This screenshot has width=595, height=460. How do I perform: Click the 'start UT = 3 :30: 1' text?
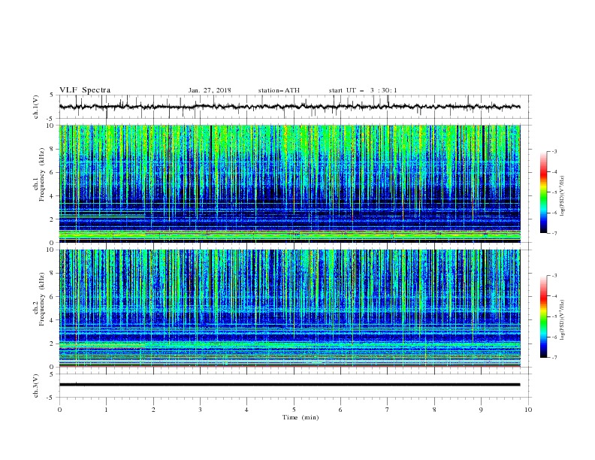[363, 90]
